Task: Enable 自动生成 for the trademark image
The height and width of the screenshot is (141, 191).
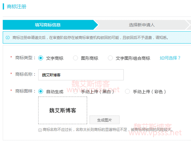Action: click(x=41, y=92)
